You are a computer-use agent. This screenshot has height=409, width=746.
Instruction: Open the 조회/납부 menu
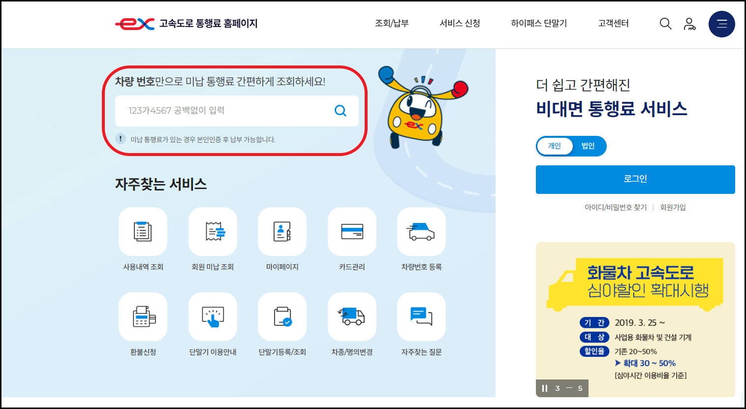(x=392, y=23)
